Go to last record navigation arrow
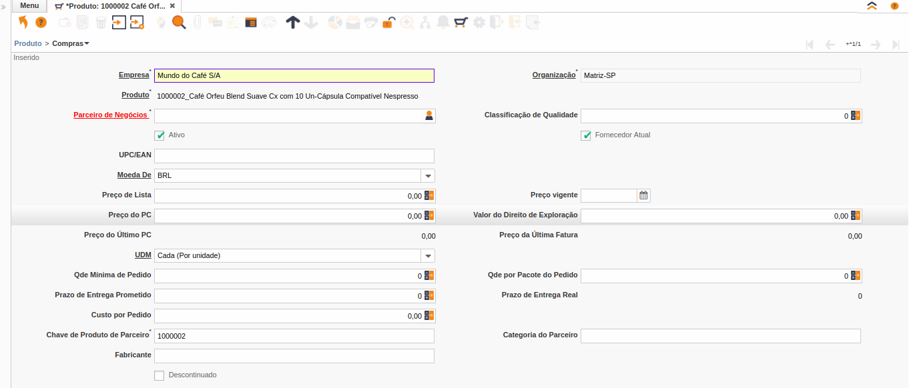Viewport: 909px width, 388px height. (x=896, y=44)
